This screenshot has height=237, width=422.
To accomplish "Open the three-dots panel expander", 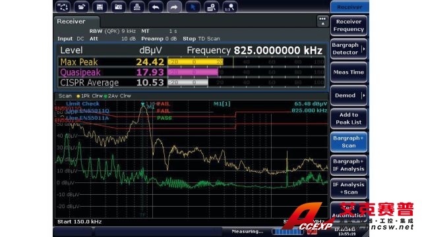I will (x=322, y=21).
